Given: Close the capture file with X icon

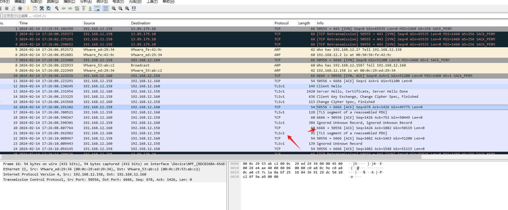Looking at the screenshot, I should (x=42, y=8).
